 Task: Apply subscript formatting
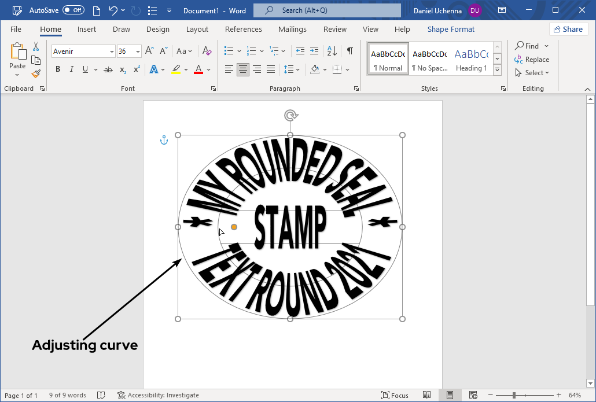point(122,69)
